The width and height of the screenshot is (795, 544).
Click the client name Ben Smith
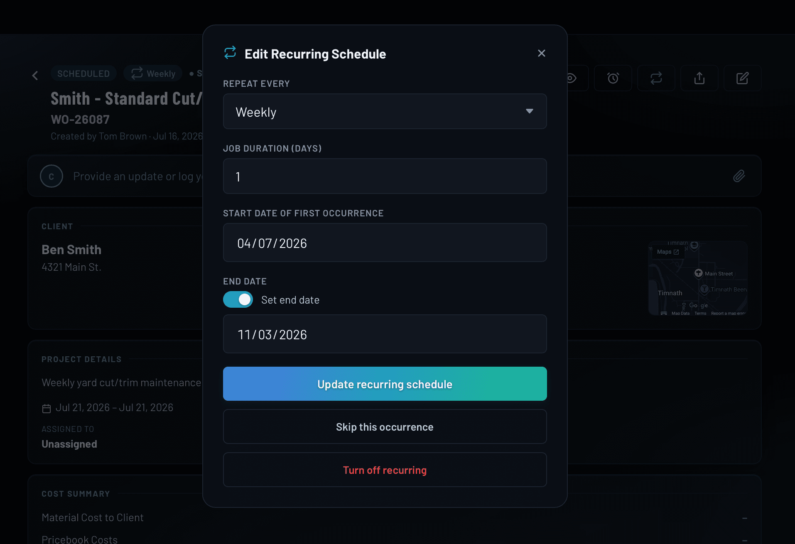71,250
